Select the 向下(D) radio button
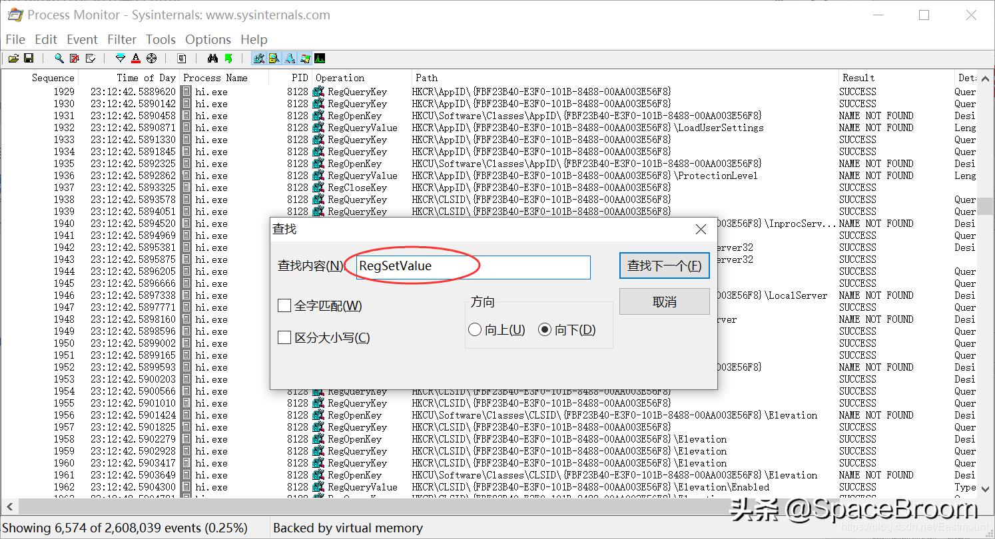This screenshot has width=995, height=539. pos(545,329)
